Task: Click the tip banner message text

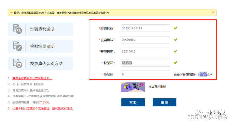Action: (62, 13)
